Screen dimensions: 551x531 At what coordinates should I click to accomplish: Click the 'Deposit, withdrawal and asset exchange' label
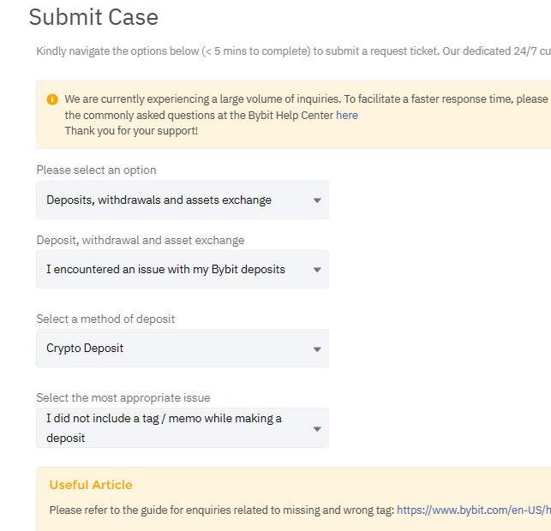(141, 240)
